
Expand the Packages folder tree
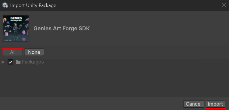click(3, 62)
